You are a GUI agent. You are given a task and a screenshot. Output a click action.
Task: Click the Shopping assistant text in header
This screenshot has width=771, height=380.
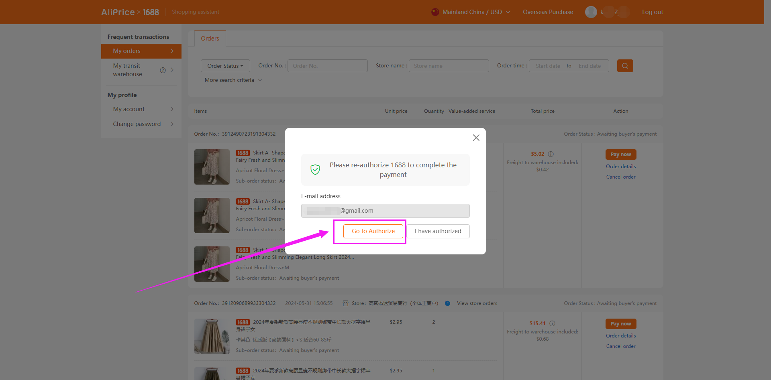click(196, 12)
